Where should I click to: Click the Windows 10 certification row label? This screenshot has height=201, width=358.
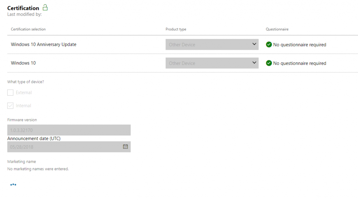[x=23, y=63]
